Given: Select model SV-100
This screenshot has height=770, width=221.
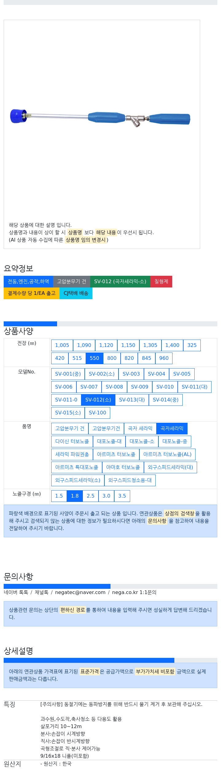Looking at the screenshot, I should 97,413.
